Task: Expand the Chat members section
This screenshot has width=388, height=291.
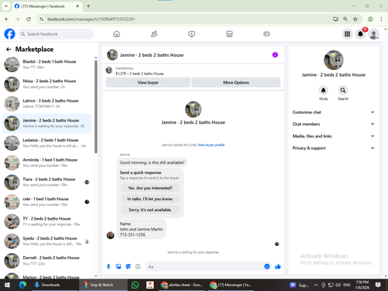Action: [x=334, y=124]
